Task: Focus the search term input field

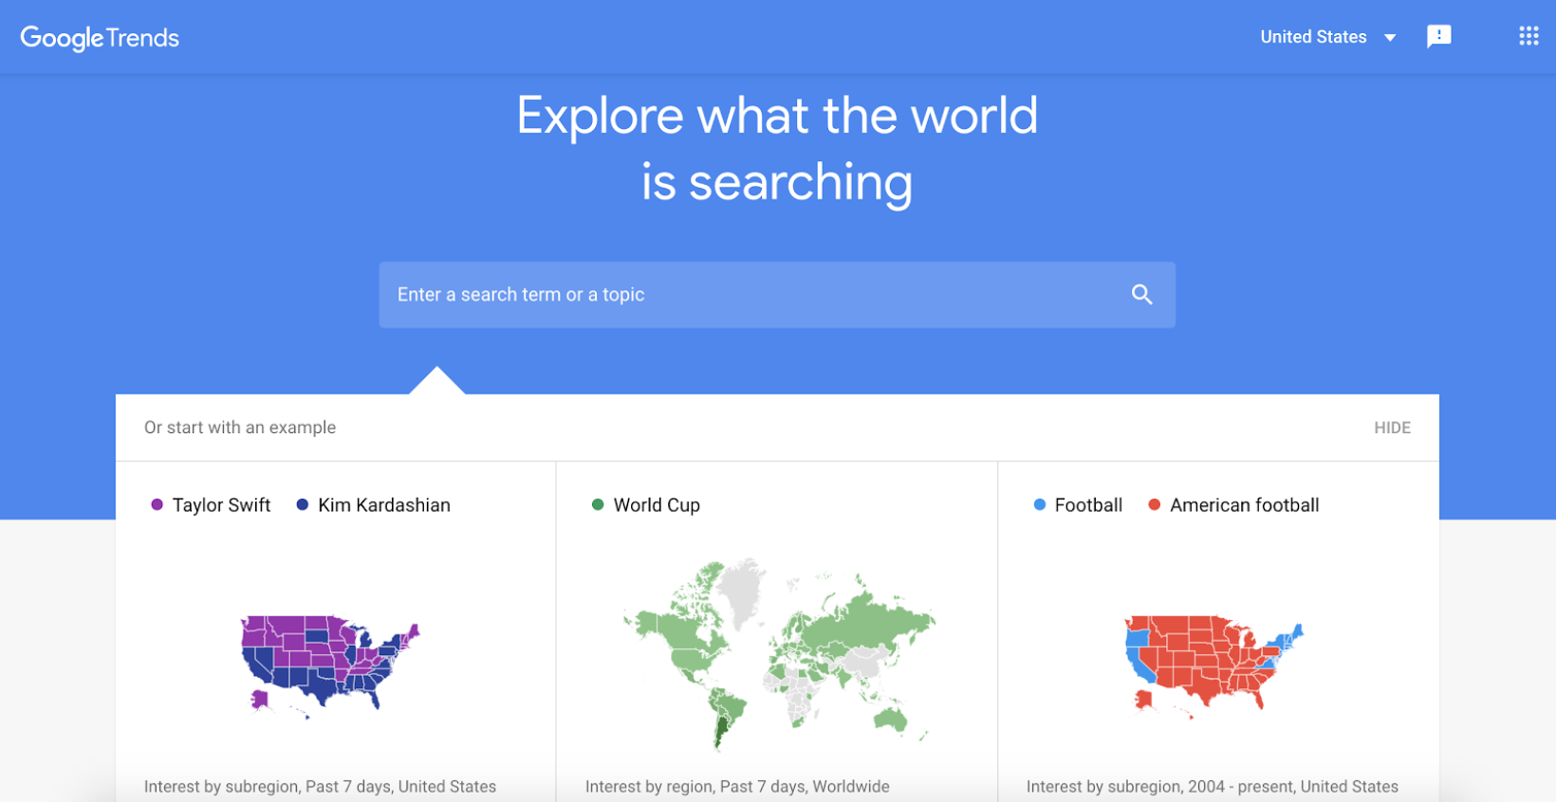Action: coord(750,295)
